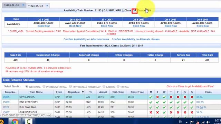Image resolution: width=221 pixels, height=124 pixels.
Task: Select the LADIES quota option
Action: coord(104,86)
